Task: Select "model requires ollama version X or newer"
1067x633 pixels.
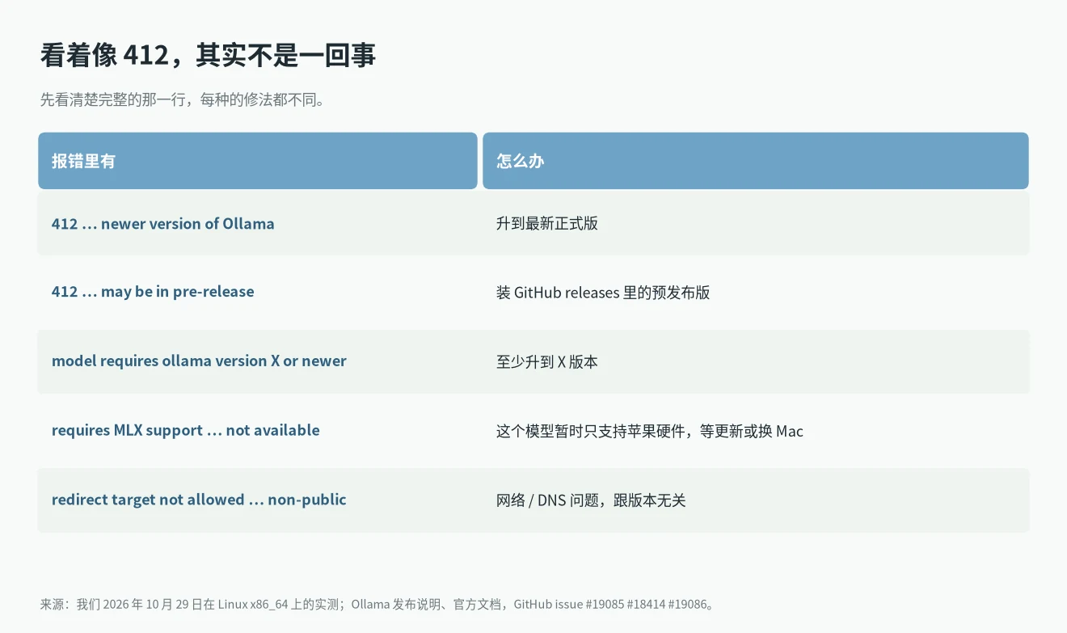Action: click(x=199, y=361)
